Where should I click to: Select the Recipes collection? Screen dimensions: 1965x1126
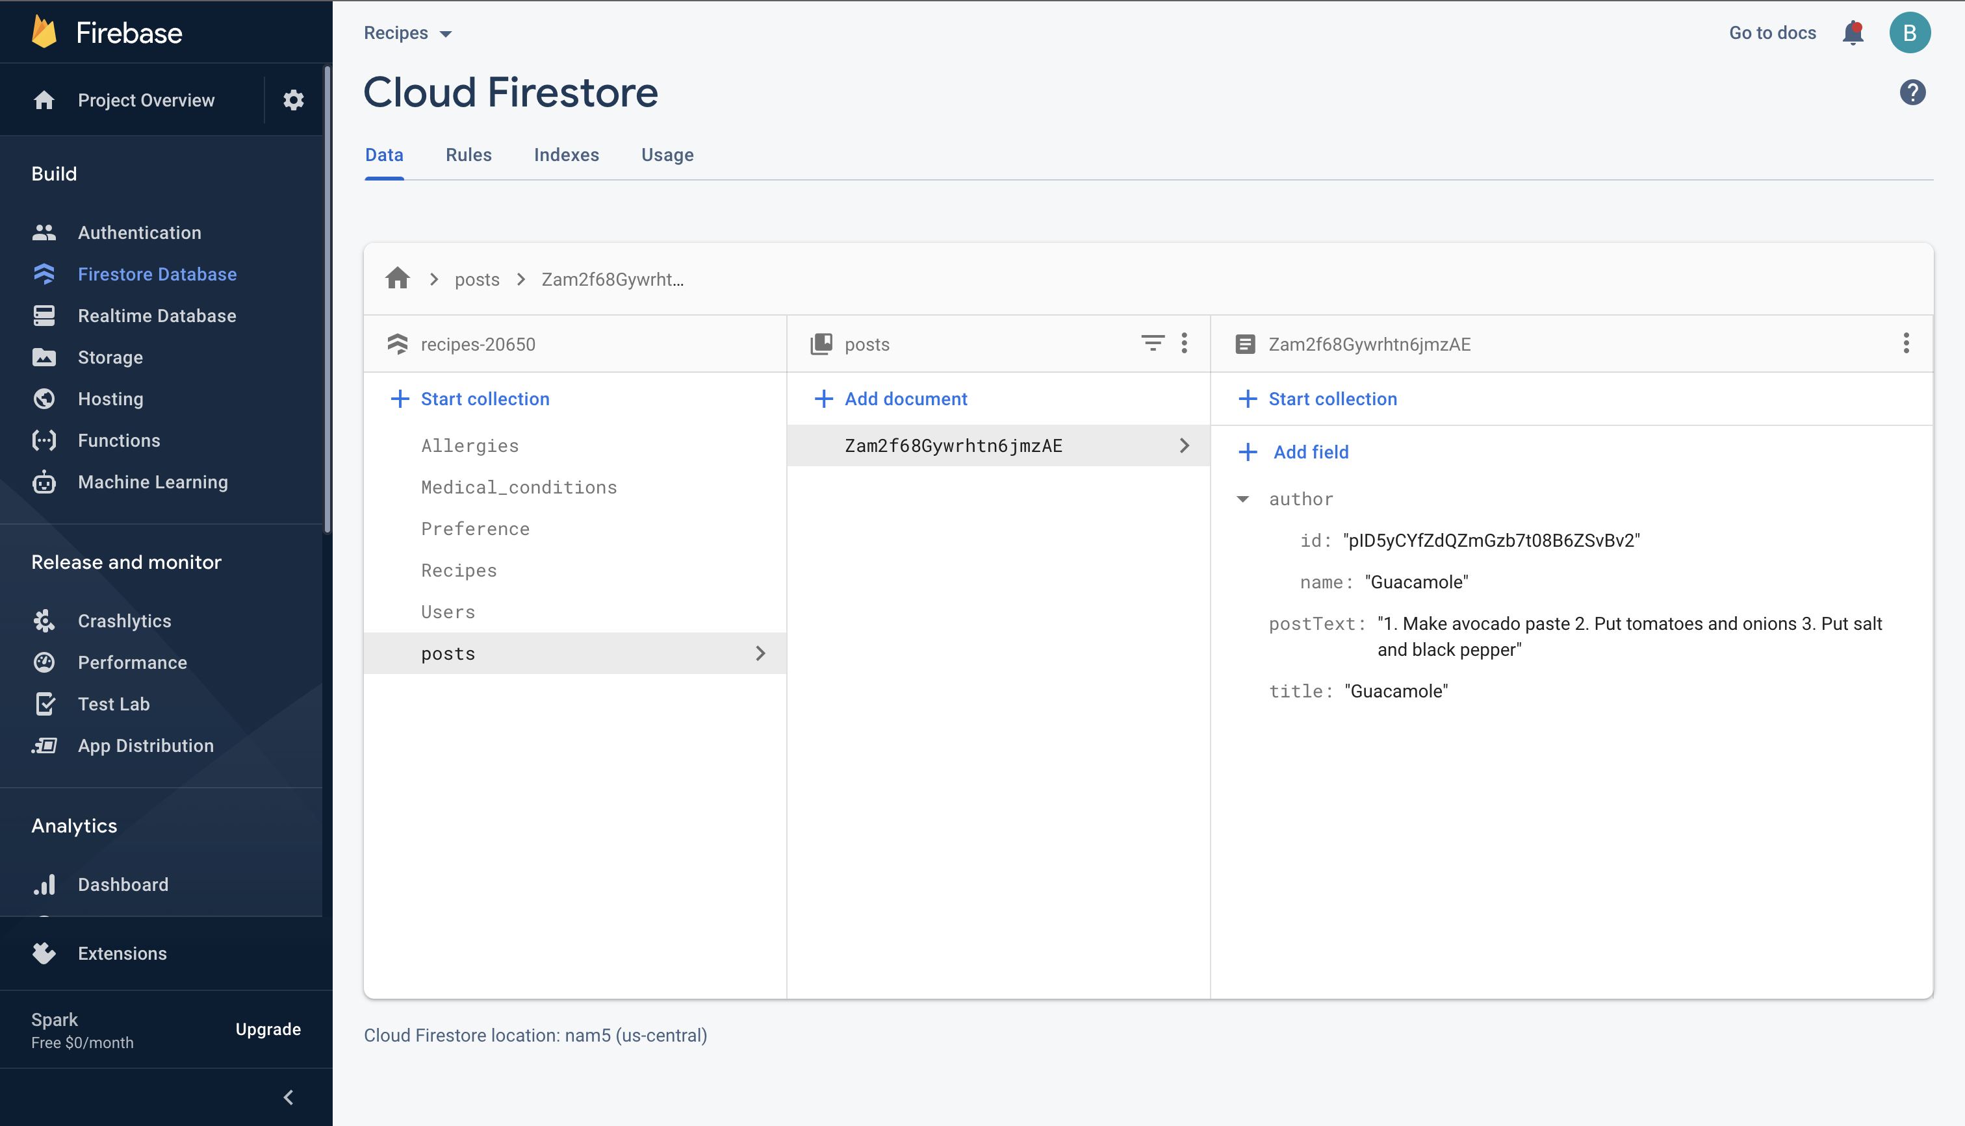pos(459,570)
